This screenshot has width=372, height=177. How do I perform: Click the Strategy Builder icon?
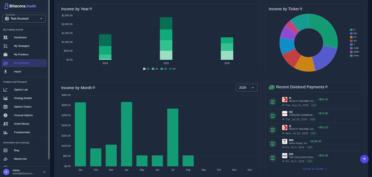point(6,98)
